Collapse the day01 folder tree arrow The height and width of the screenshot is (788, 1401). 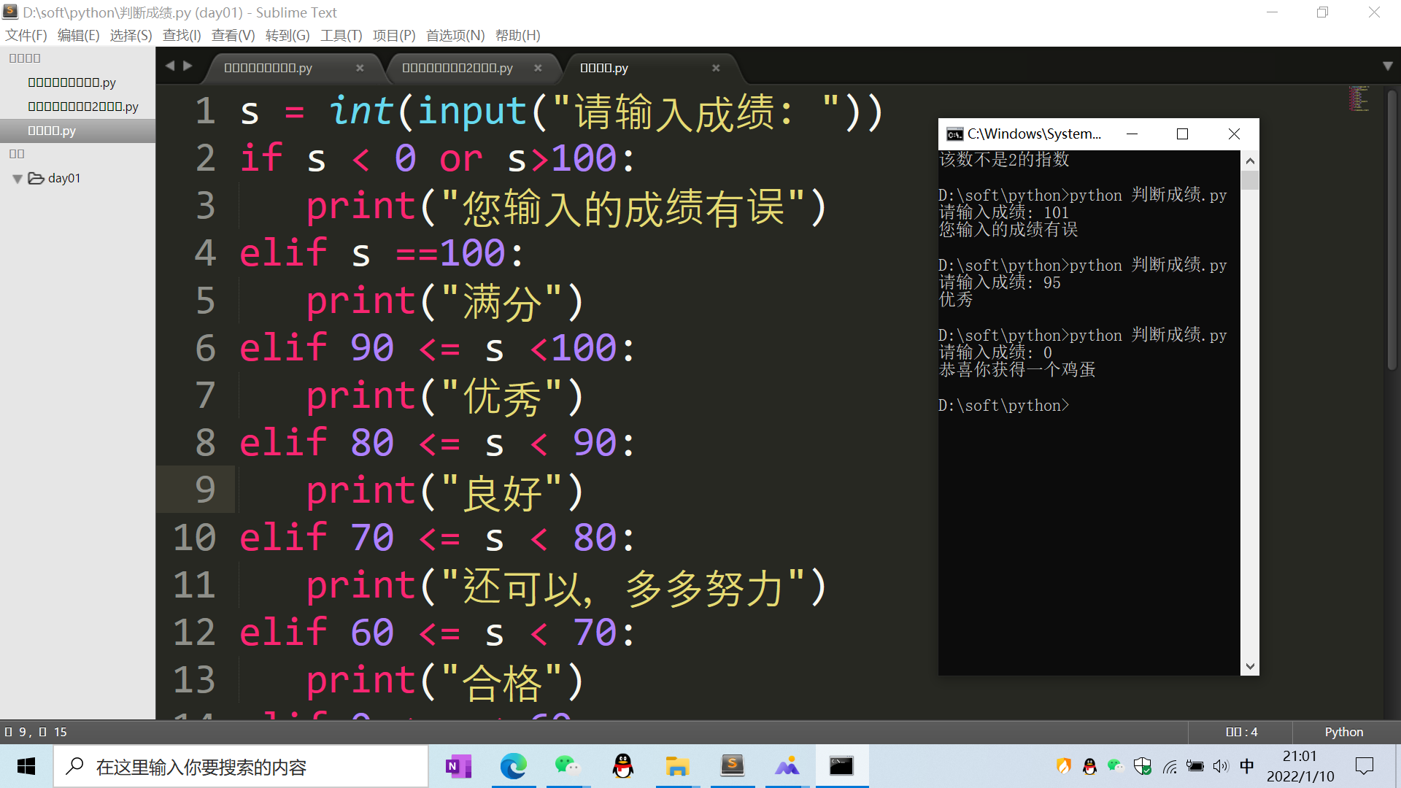[x=18, y=179]
